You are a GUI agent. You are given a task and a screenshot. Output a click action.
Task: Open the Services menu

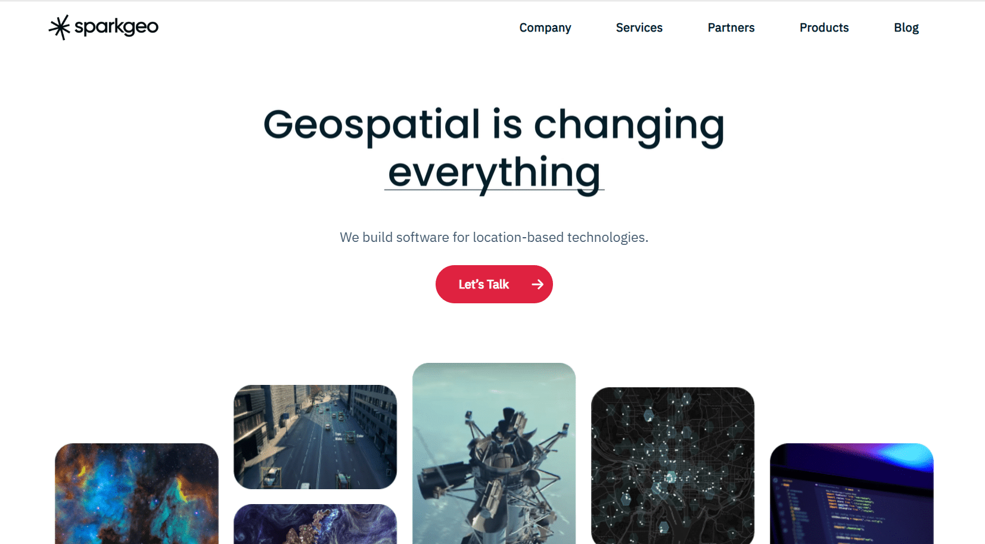pos(639,28)
